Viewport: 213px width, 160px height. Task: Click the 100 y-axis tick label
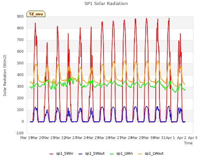pos(20,110)
